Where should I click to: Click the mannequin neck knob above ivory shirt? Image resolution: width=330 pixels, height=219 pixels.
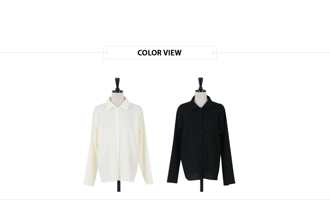[x=117, y=85]
